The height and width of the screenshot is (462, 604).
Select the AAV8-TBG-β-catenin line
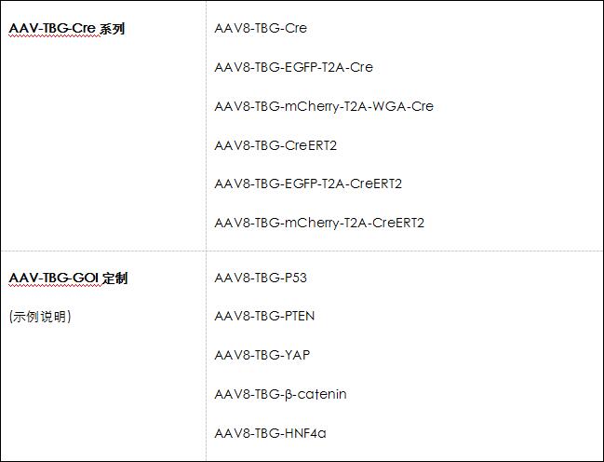(280, 394)
